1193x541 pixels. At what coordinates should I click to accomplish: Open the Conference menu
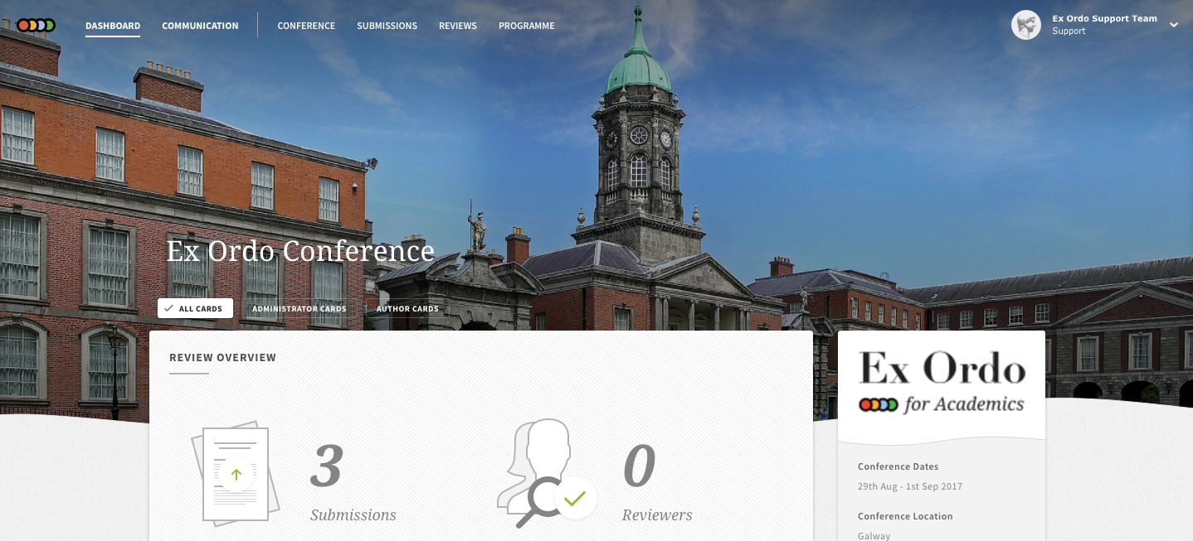pos(306,26)
